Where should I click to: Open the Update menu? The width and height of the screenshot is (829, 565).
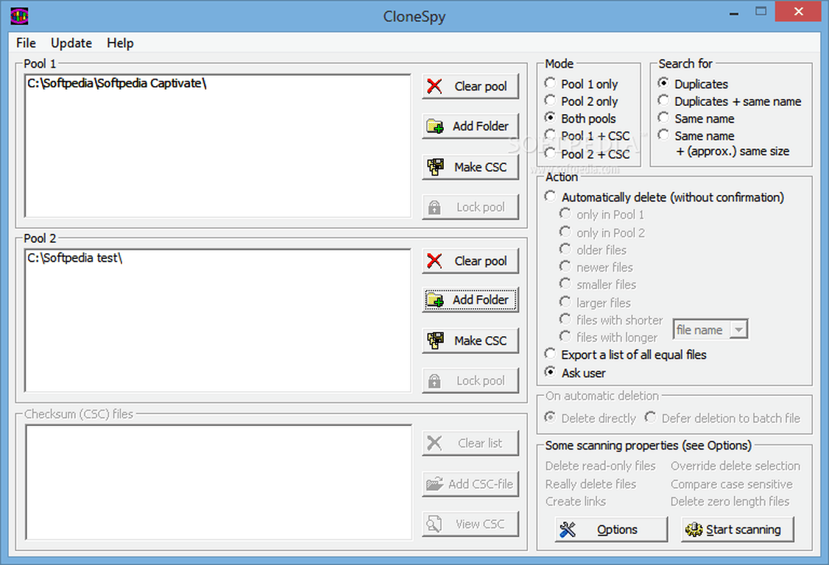[x=71, y=43]
